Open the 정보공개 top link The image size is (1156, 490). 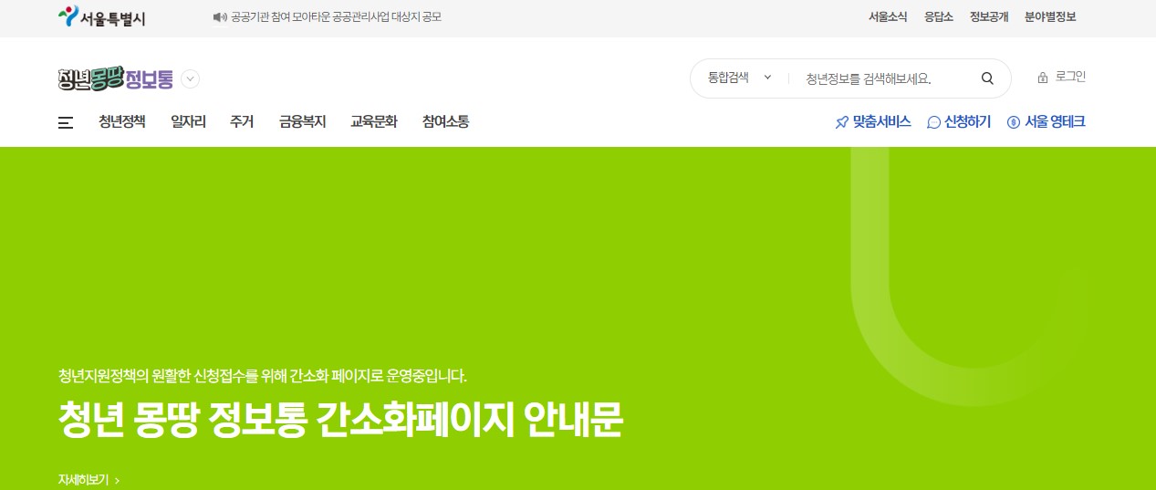pyautogui.click(x=989, y=17)
